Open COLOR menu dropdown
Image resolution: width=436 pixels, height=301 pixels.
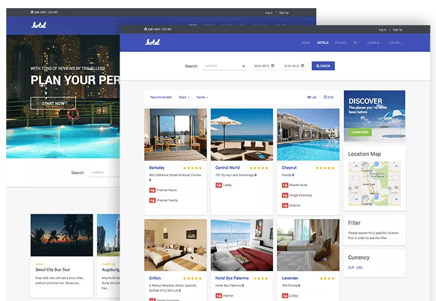396,43
